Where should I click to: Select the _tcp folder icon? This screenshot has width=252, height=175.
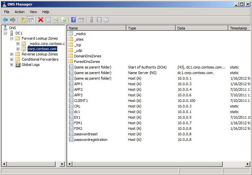point(71,45)
